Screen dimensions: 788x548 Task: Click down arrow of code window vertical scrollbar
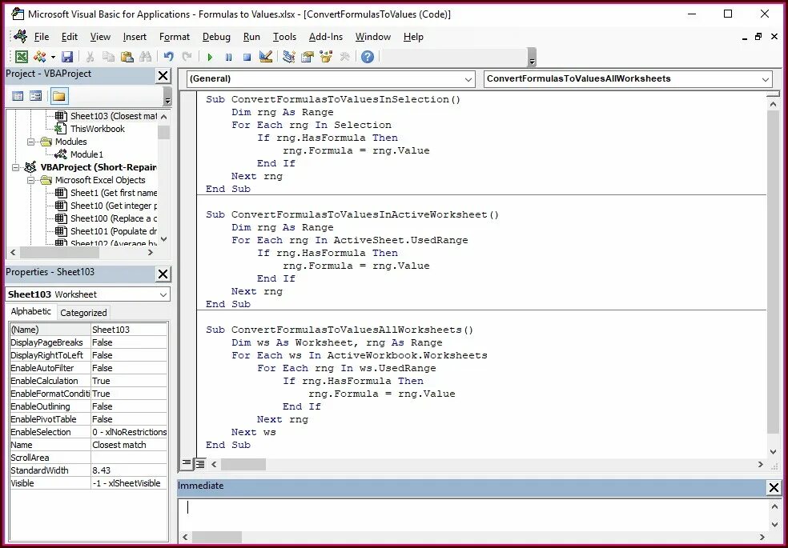773,452
